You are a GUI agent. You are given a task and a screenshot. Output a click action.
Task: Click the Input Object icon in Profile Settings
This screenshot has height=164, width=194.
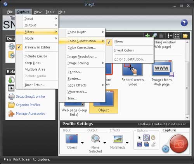[72, 139]
